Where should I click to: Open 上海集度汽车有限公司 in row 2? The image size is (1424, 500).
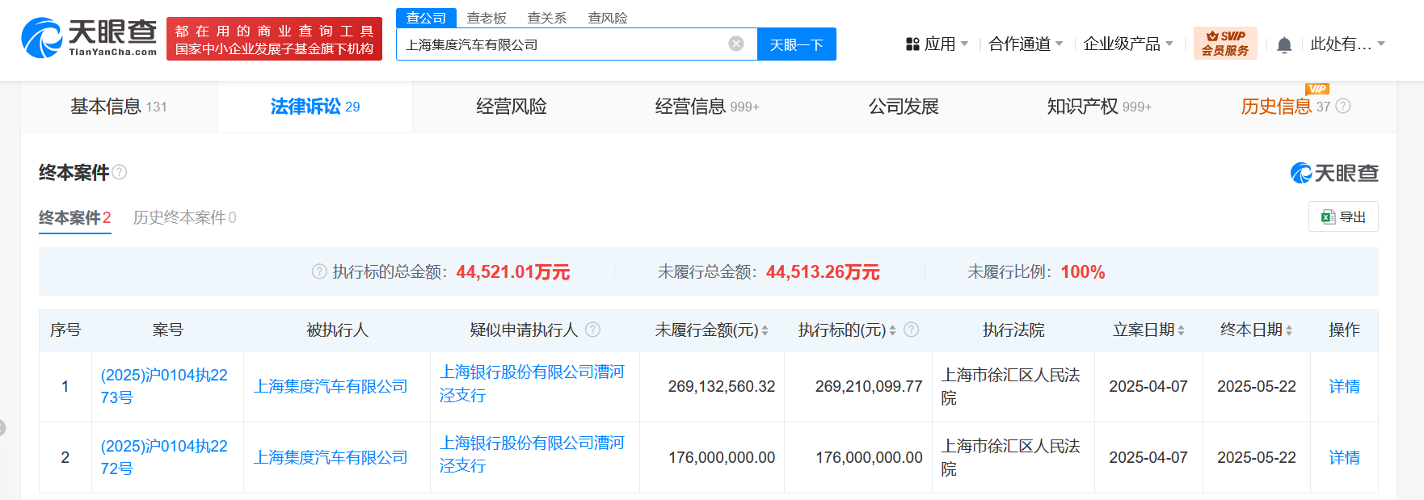click(x=331, y=458)
